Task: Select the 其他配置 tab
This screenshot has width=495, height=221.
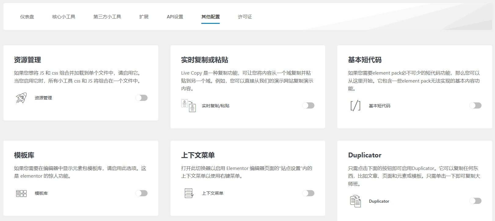Action: click(211, 17)
